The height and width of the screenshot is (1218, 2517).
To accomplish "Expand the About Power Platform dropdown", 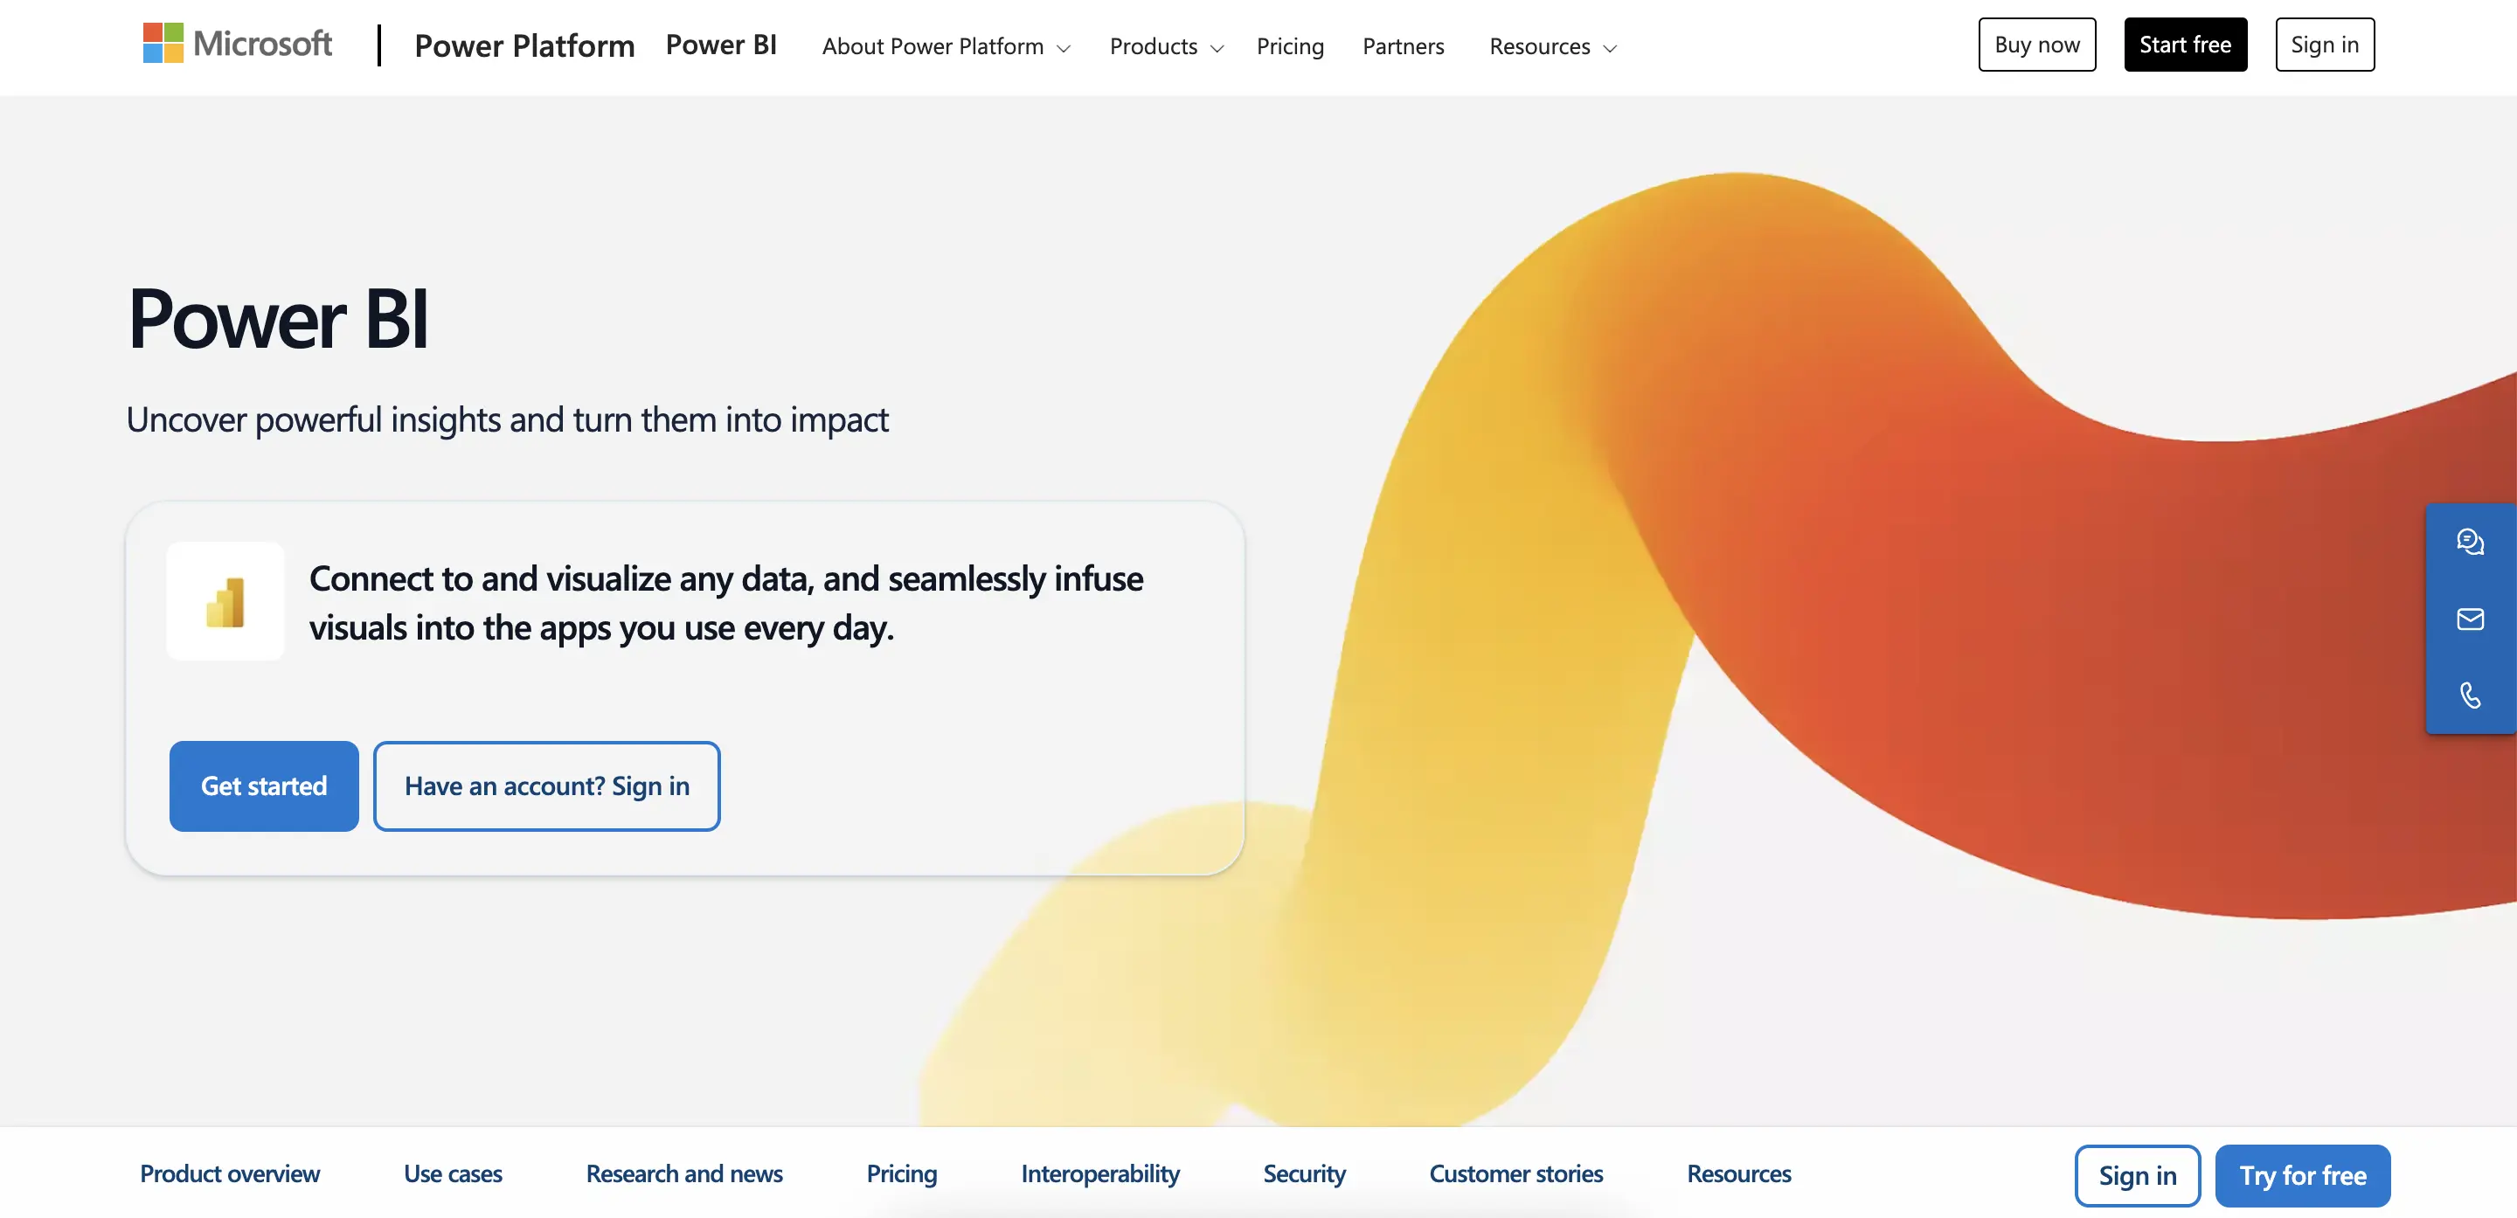I will (945, 46).
